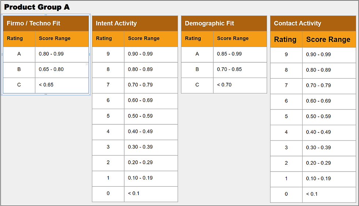Click the Intent Activity table header

[135, 23]
